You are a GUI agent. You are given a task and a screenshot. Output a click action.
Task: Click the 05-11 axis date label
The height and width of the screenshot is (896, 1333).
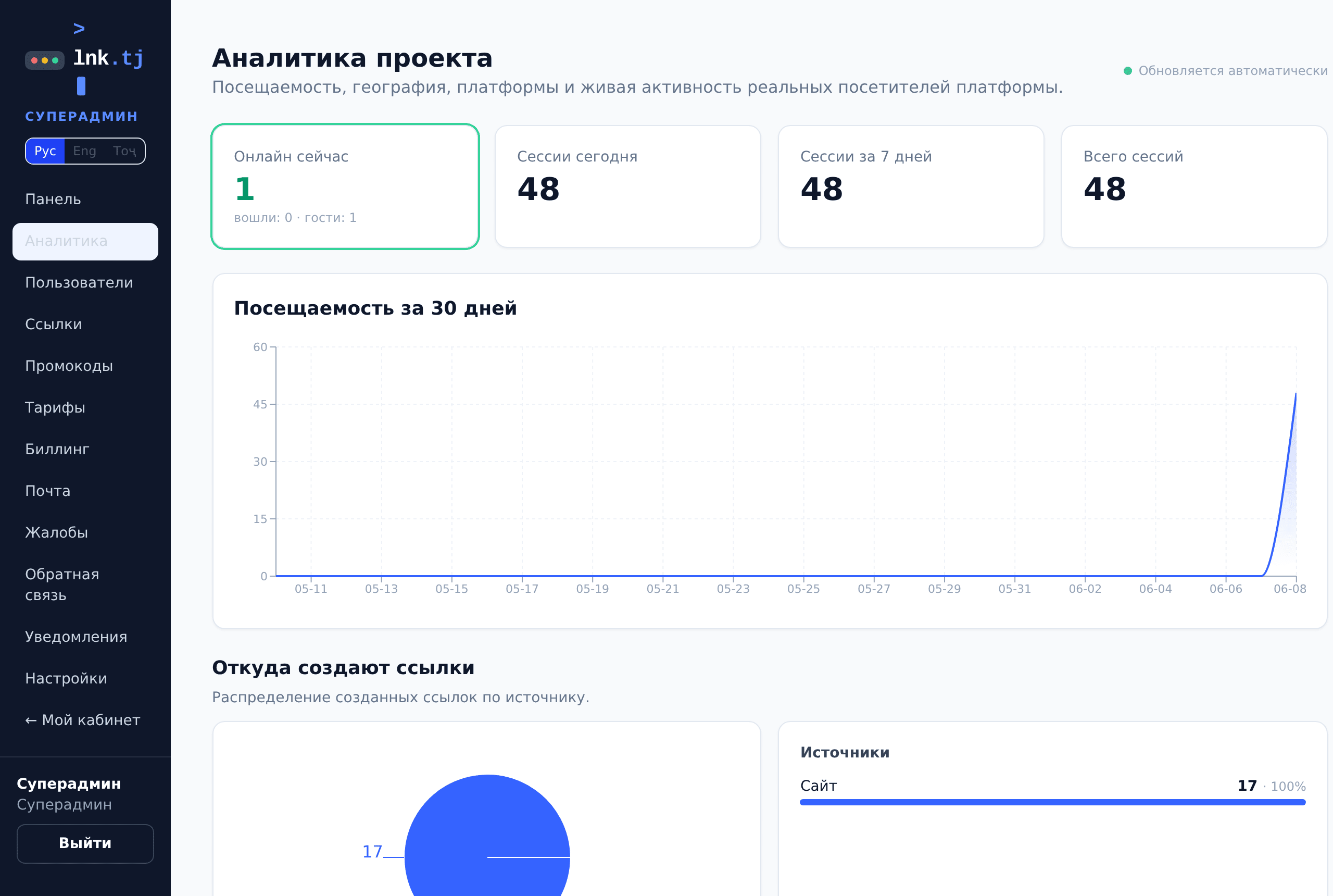click(311, 589)
